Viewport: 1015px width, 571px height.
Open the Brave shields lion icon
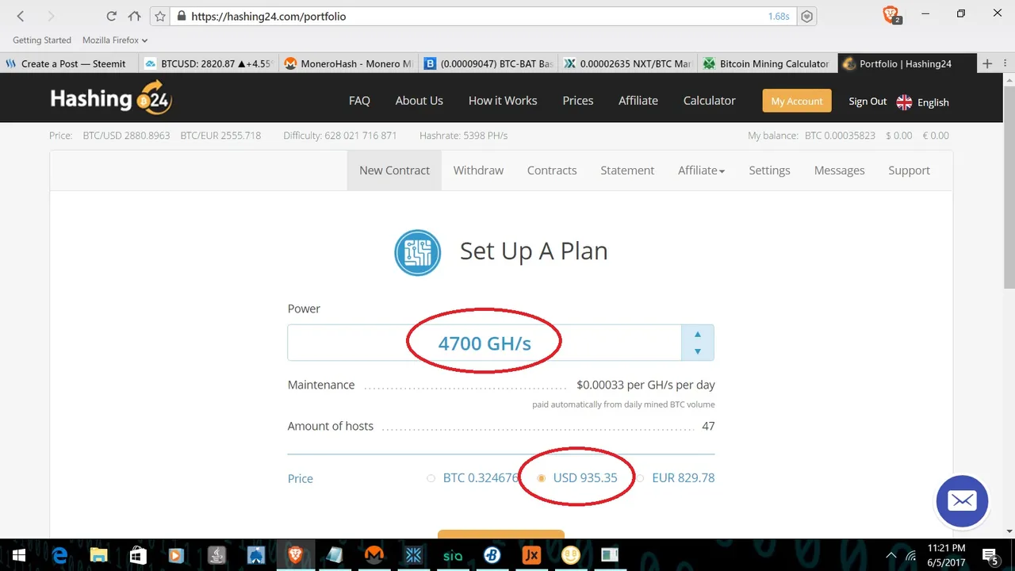pos(891,14)
